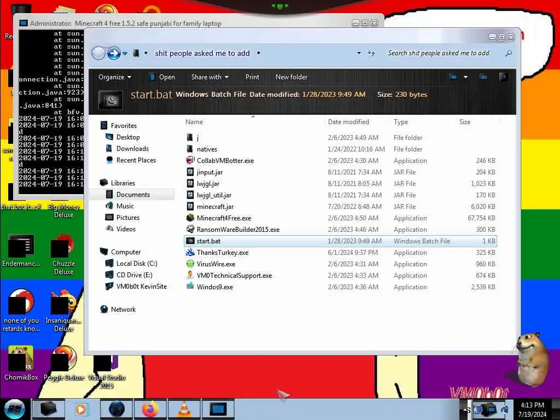Click the taskbar clock showing 4:13 PM
The height and width of the screenshot is (420, 560).
pos(532,409)
